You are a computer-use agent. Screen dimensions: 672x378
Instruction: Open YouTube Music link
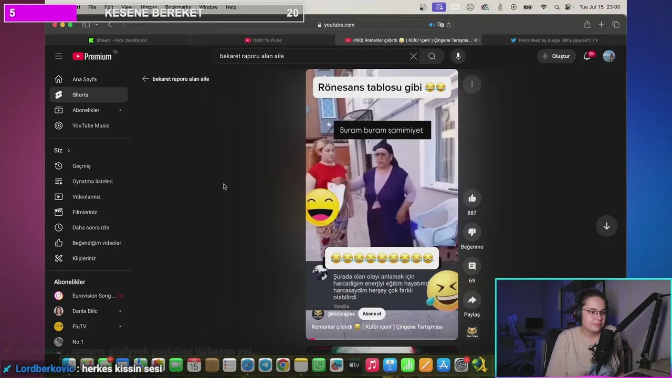click(x=89, y=125)
